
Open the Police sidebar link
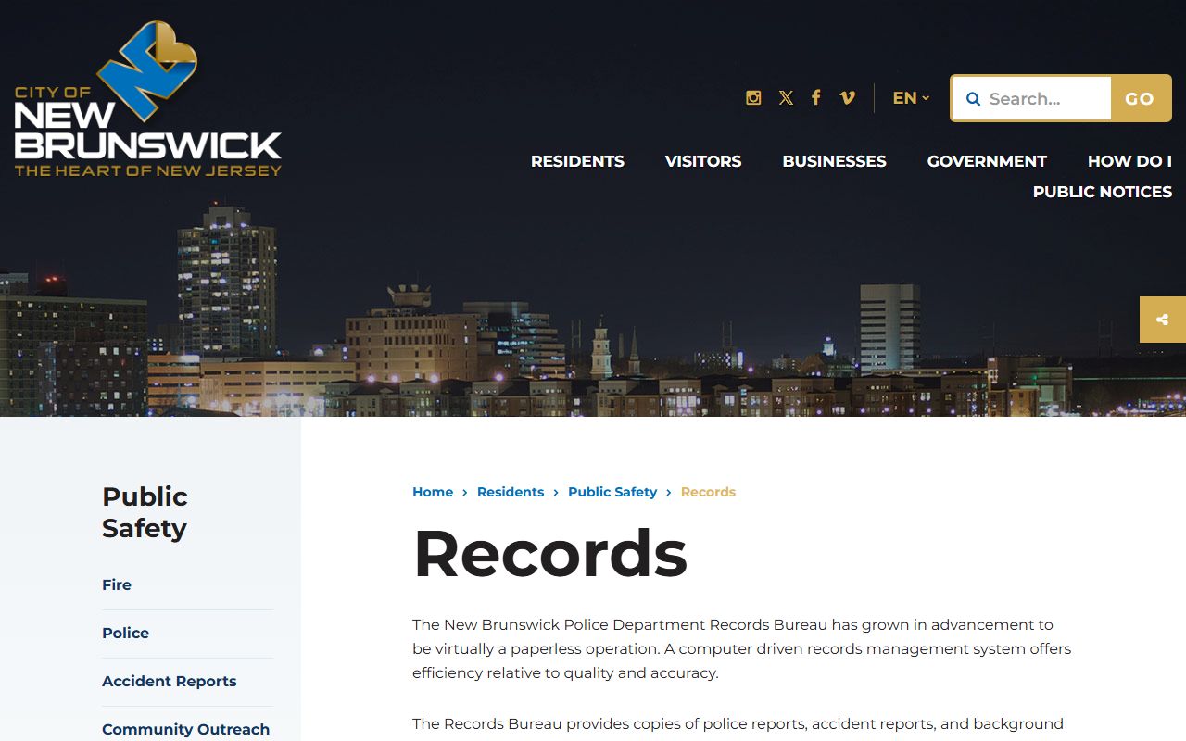[125, 633]
